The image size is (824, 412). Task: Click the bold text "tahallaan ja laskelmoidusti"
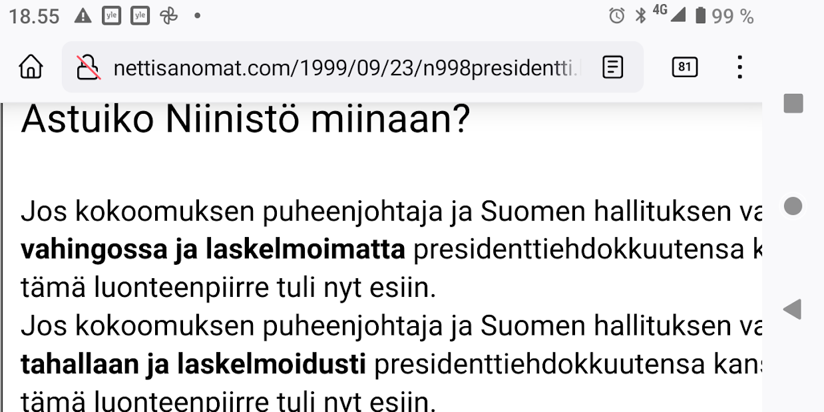coord(193,364)
